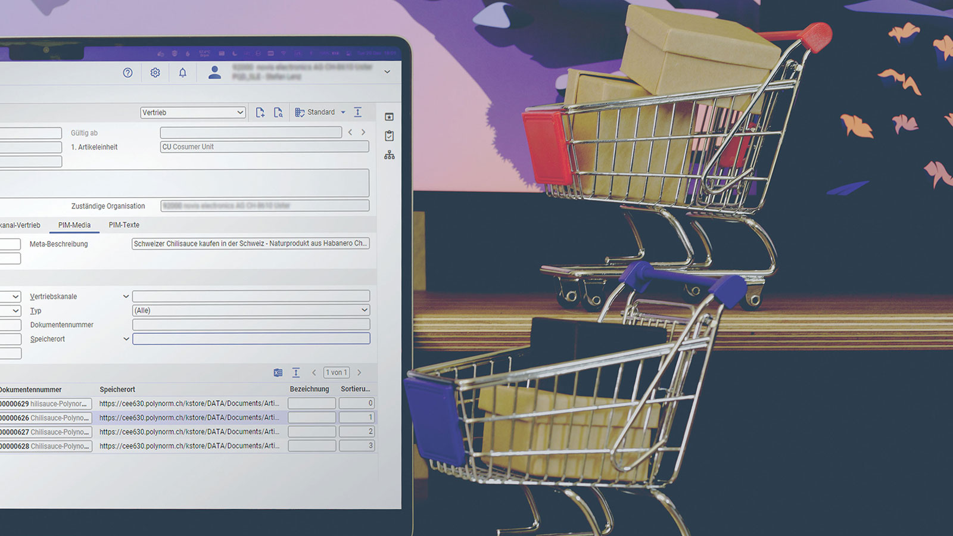953x536 pixels.
Task: Export the table with the Excel icon
Action: (x=278, y=373)
